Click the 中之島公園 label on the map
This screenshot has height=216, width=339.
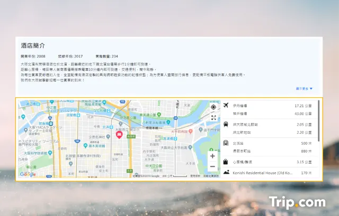[x=128, y=118]
